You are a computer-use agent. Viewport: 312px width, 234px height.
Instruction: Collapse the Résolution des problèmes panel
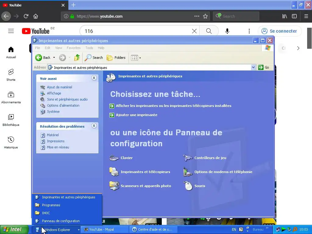pyautogui.click(x=94, y=126)
